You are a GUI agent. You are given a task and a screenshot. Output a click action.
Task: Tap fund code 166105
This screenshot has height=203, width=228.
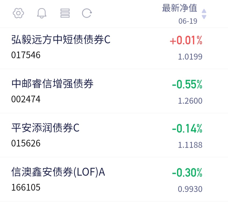(26, 187)
